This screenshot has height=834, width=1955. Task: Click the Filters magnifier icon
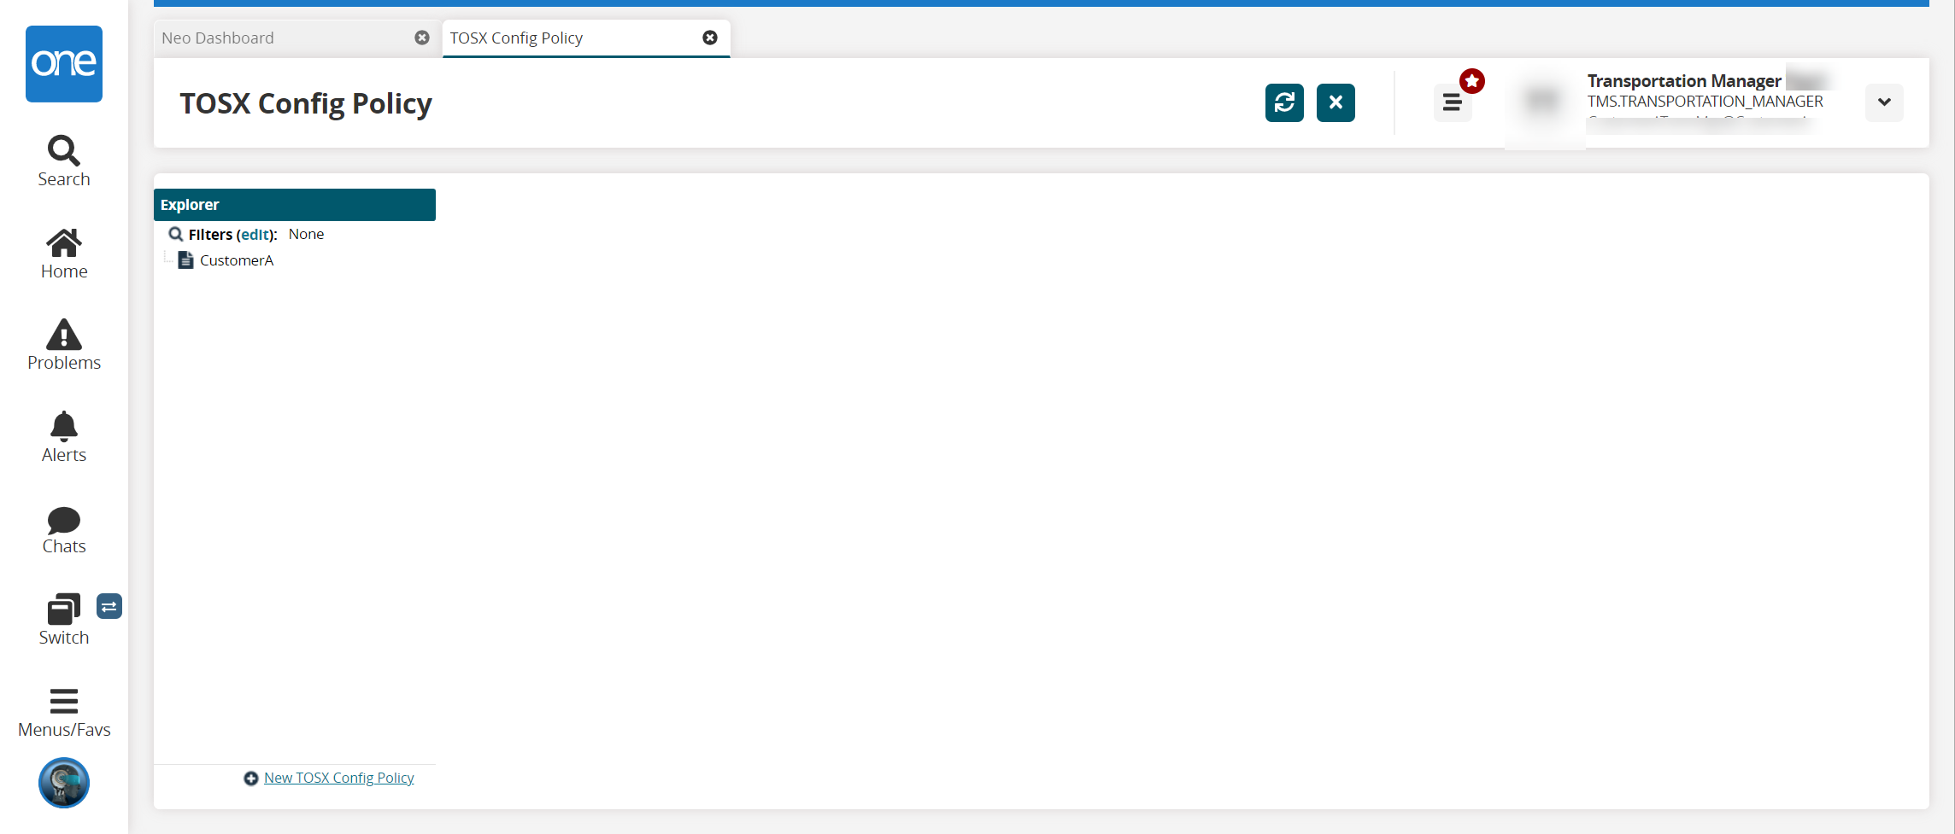pos(176,234)
